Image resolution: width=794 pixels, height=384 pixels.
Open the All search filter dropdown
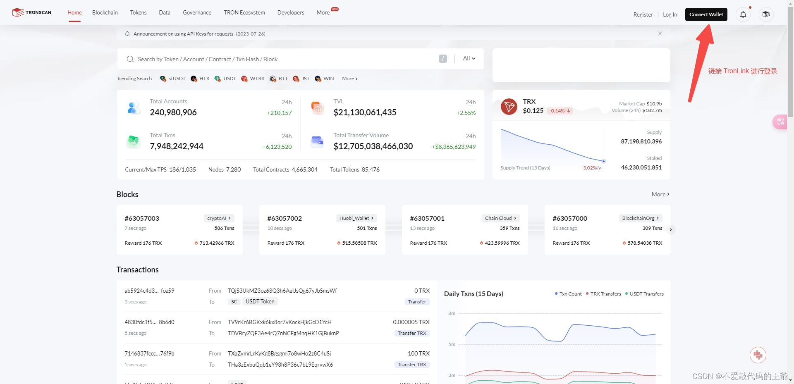(469, 58)
